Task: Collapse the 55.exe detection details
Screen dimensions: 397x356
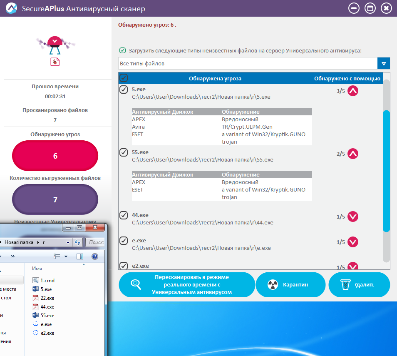Action: (353, 154)
